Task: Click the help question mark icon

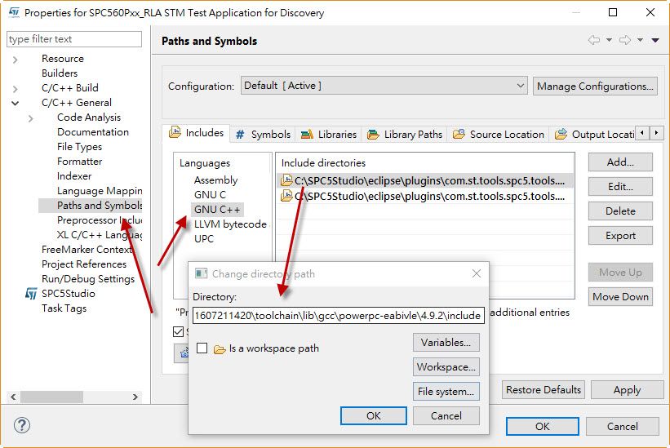Action: pyautogui.click(x=22, y=425)
